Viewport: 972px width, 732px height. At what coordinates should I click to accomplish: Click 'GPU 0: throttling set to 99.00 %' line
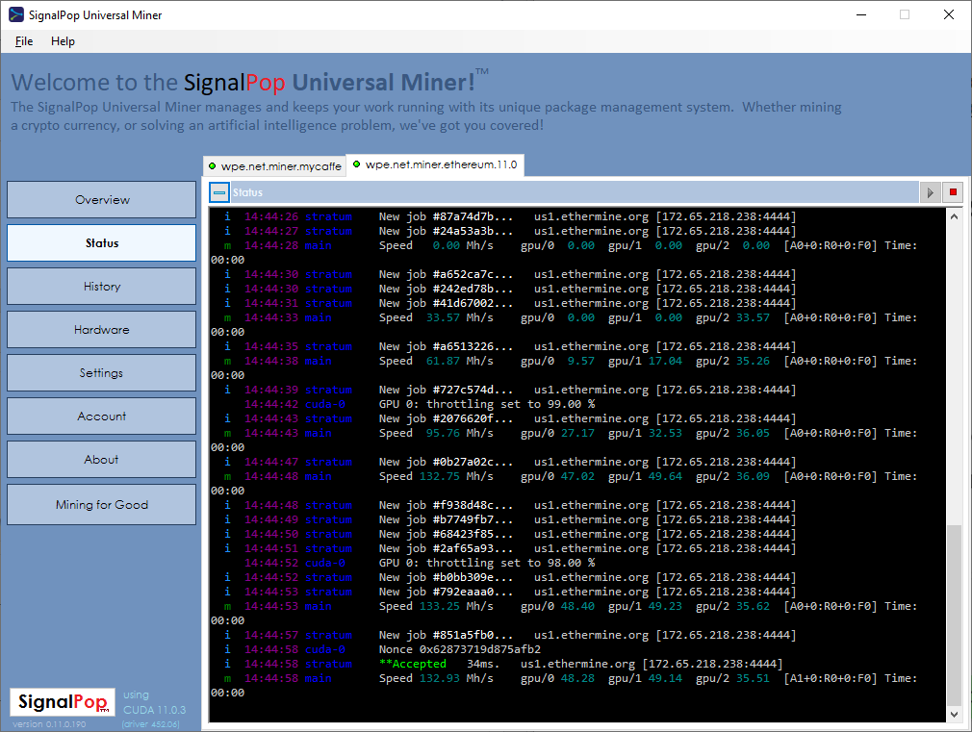487,404
